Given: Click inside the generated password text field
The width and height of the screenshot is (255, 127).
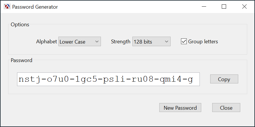Looking at the screenshot, I should [108, 79].
